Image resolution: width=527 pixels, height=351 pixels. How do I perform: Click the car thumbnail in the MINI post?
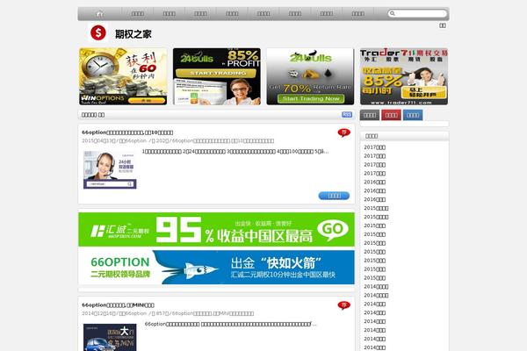coord(110,337)
